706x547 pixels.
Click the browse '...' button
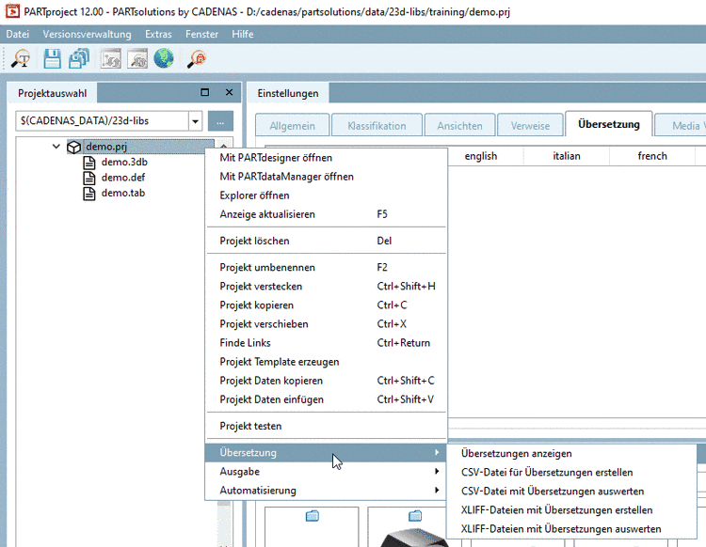tap(220, 121)
